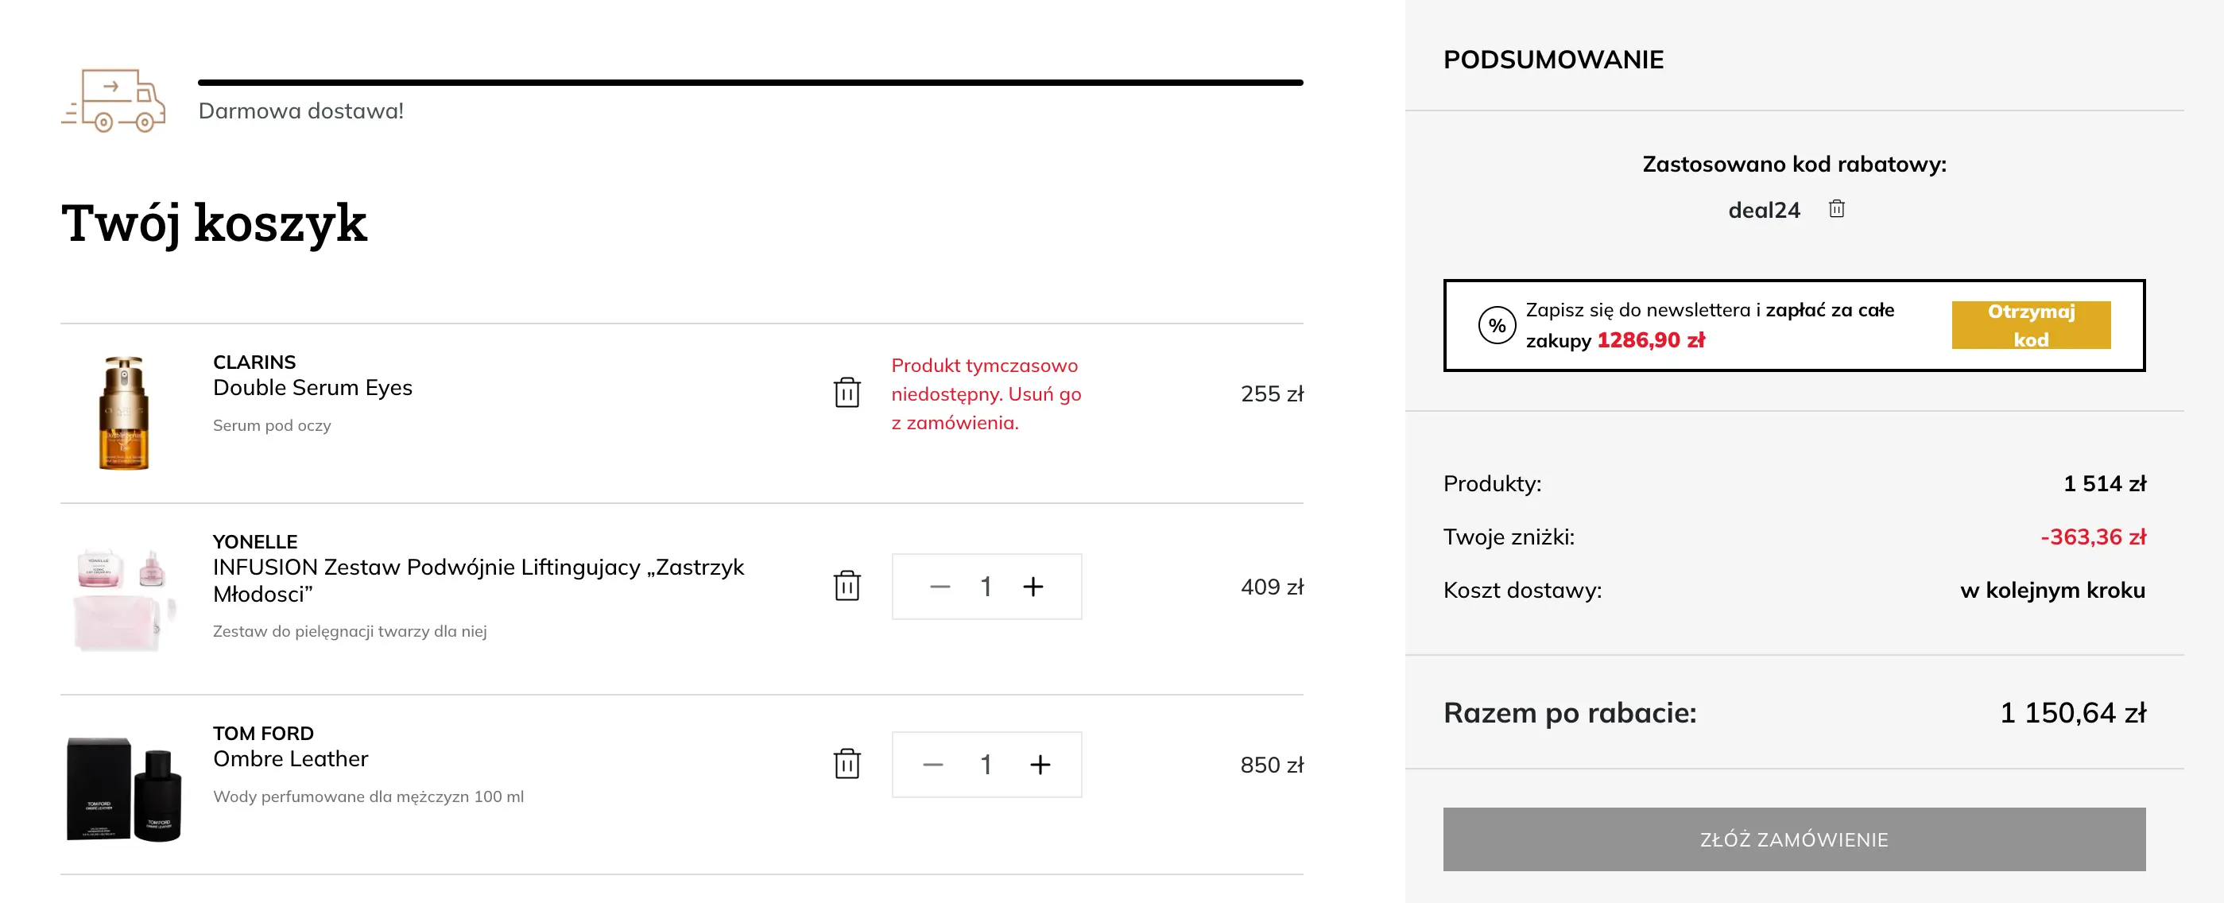Open the Ombre Leather product page
Image resolution: width=2224 pixels, height=903 pixels.
point(290,759)
